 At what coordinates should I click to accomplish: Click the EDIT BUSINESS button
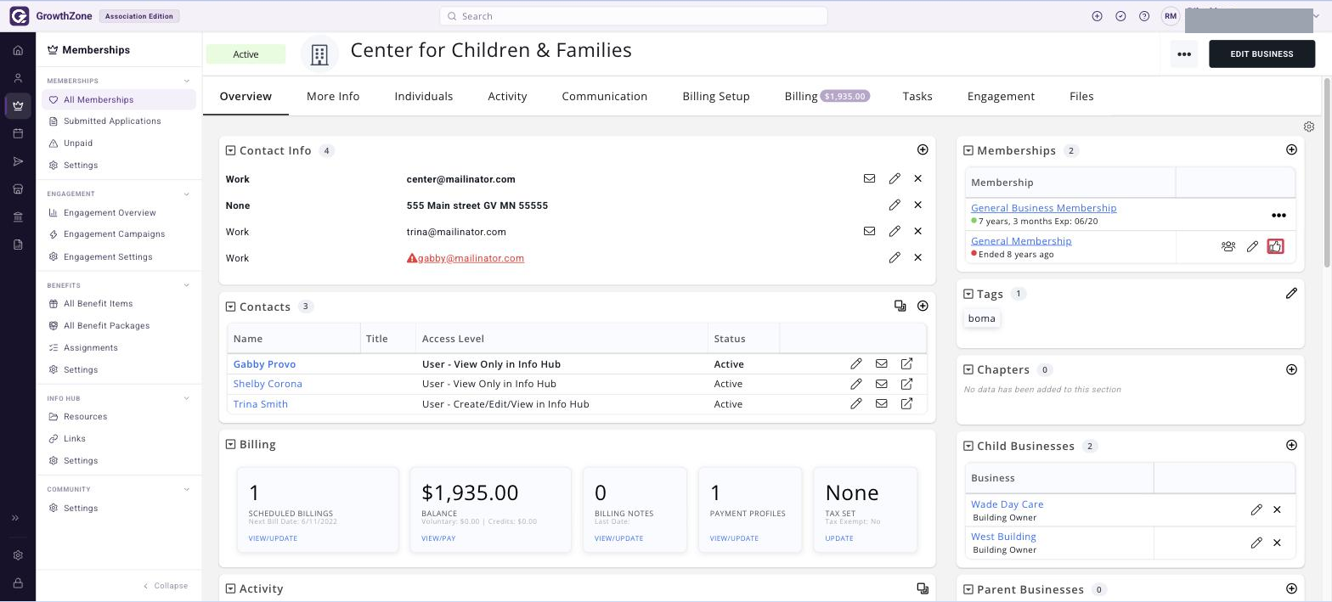[x=1261, y=54]
